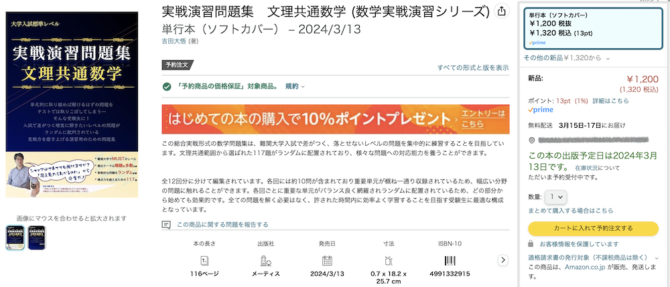Click 在庫状況について link
The width and height of the screenshot is (670, 287).
597,168
